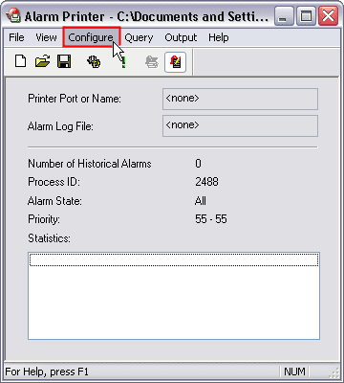Click the Alarm Printer title bar icon
The height and width of the screenshot is (383, 344).
point(14,15)
